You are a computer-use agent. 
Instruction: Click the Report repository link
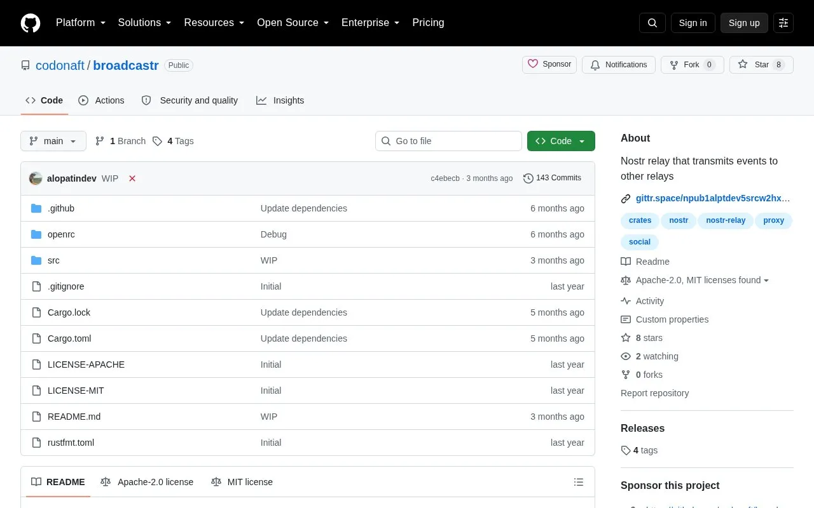(654, 393)
